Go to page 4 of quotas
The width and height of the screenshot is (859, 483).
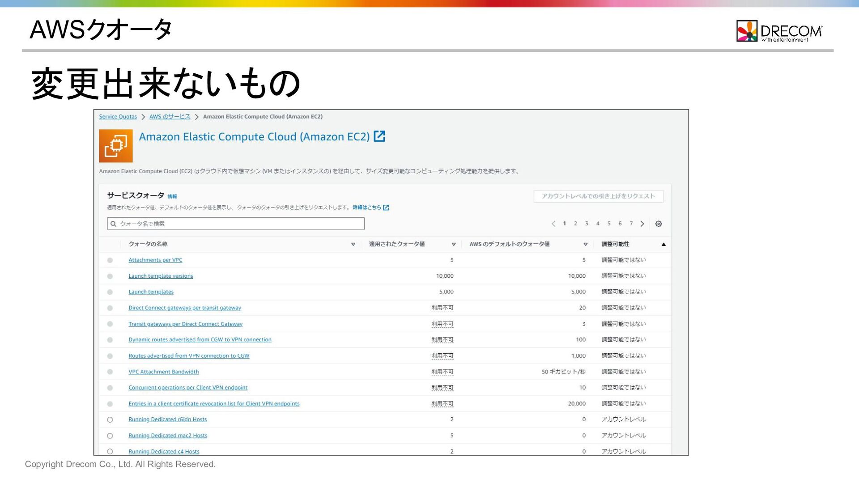(598, 224)
